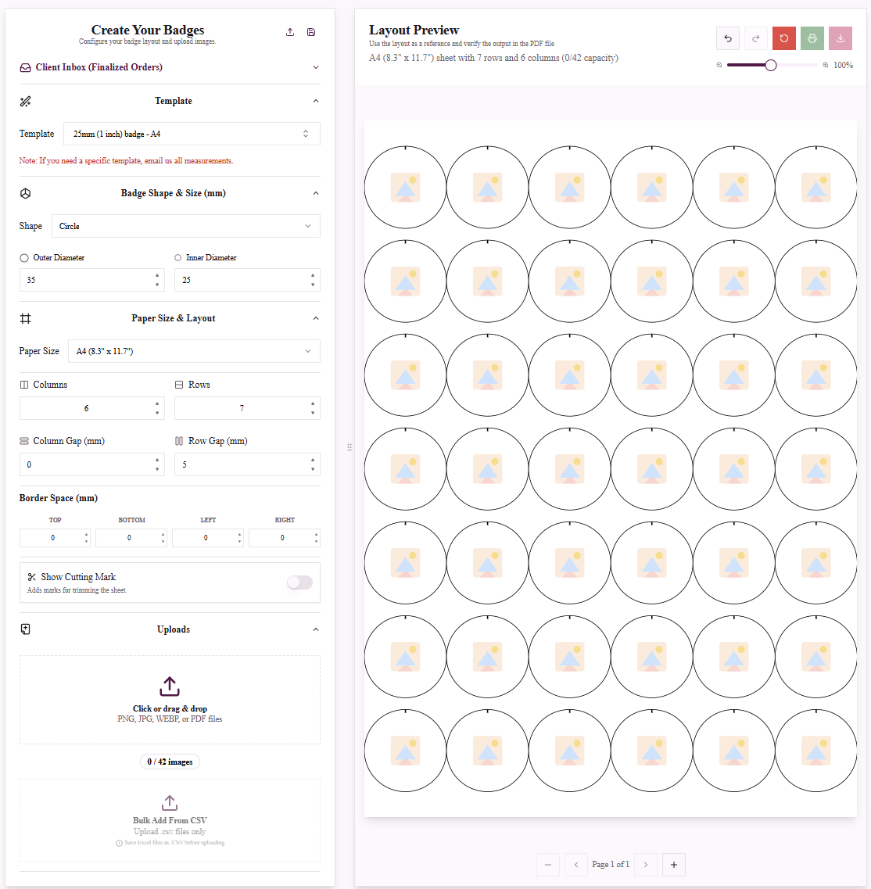Click the Bulk Add From CSV upload area

(x=170, y=820)
